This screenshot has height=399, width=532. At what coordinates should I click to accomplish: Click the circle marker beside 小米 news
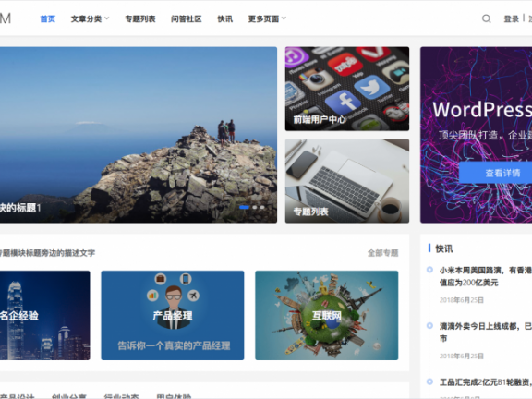(x=429, y=270)
